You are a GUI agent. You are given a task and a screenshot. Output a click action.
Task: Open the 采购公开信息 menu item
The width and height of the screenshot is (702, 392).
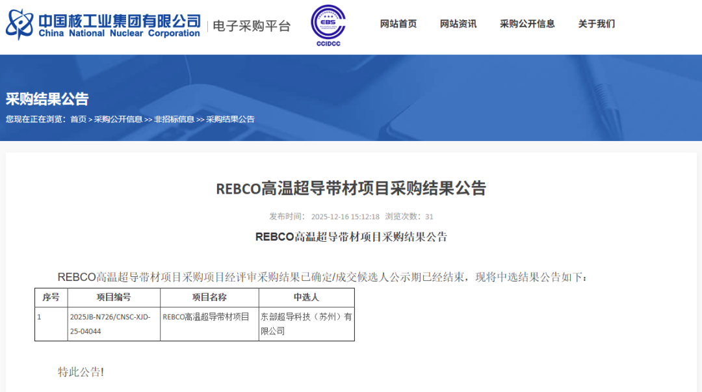(527, 24)
